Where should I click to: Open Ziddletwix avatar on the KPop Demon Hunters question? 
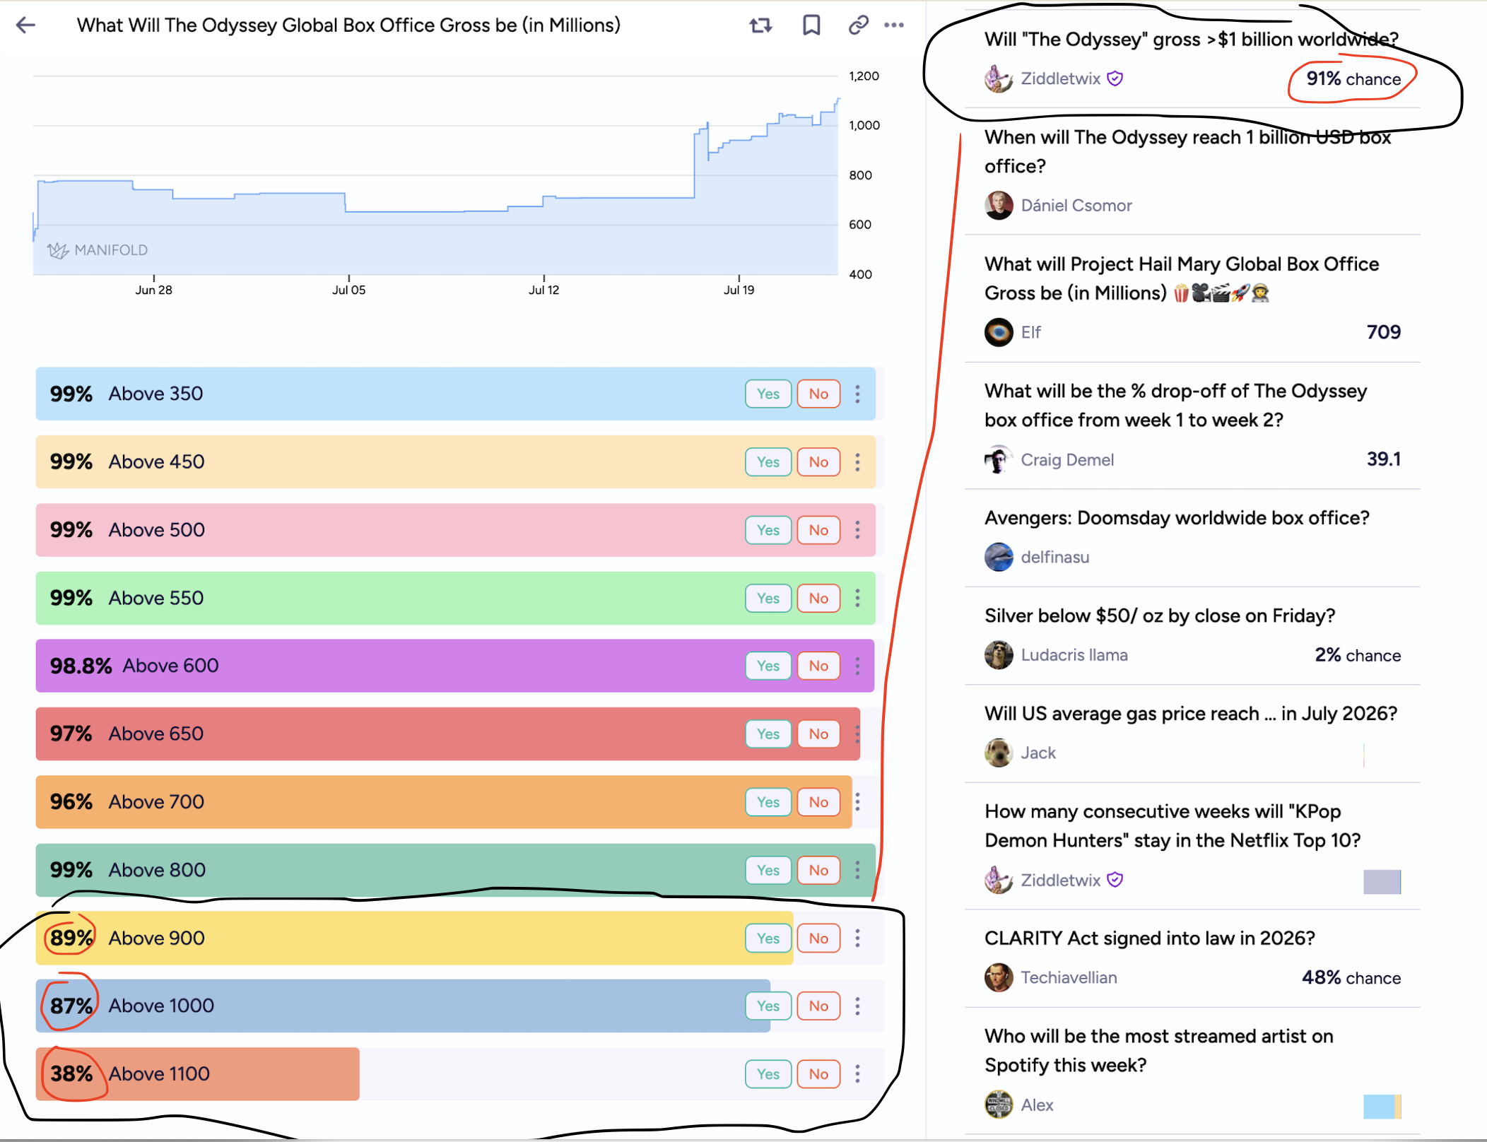(999, 880)
